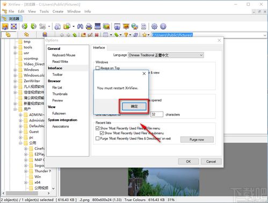Image resolution: width=268 pixels, height=203 pixels.
Task: Uncheck Show Most Recently Used Files in File menu
Action: tap(98, 128)
